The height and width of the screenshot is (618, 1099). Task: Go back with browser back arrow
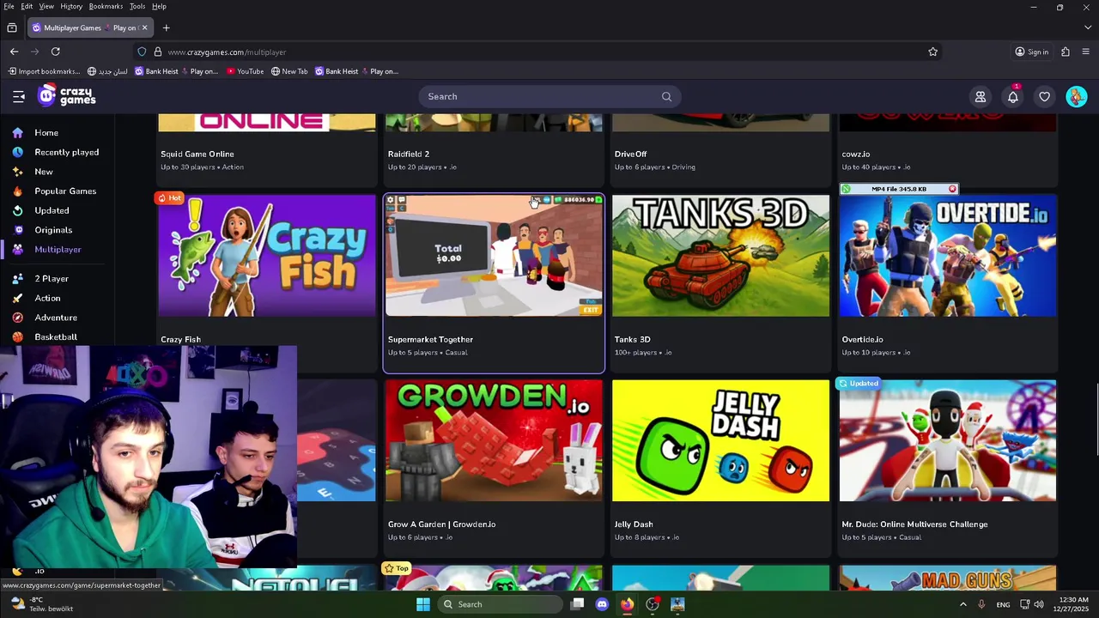tap(14, 51)
